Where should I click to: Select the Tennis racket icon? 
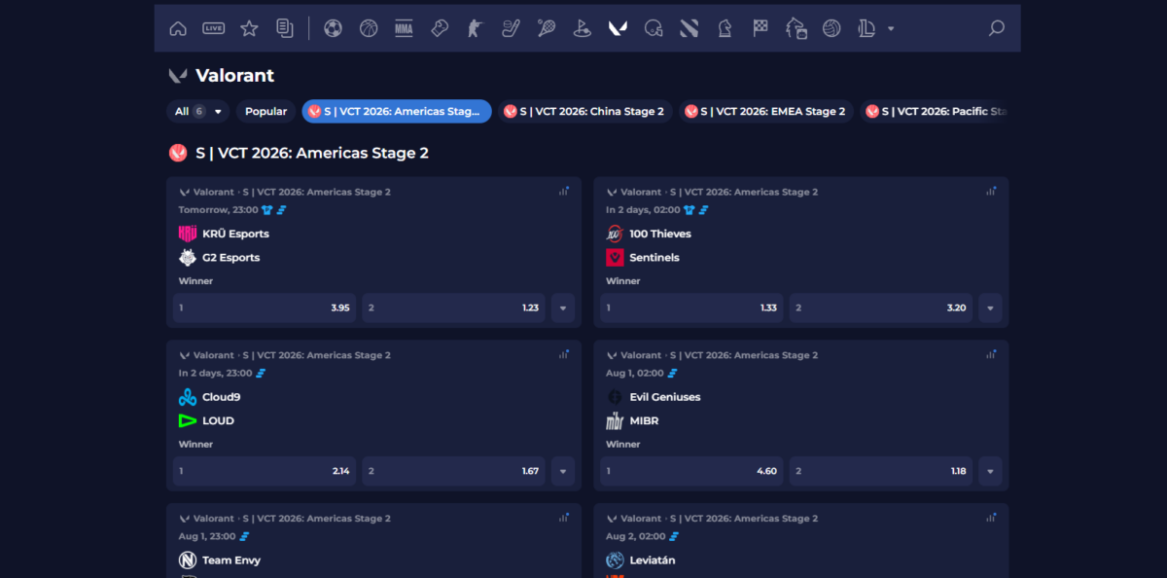click(547, 28)
